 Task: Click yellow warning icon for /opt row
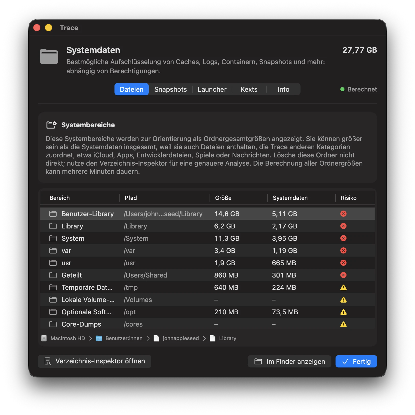[343, 312]
